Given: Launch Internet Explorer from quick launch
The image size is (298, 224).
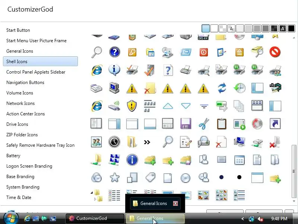Looking at the screenshot, I should click(27, 218).
